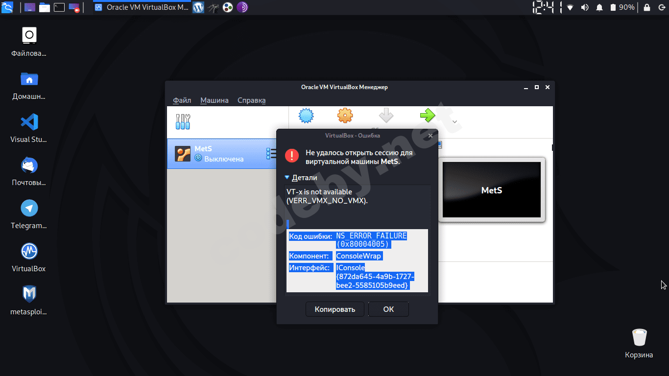669x376 pixels.
Task: Open the volume control in the tray
Action: [585, 7]
